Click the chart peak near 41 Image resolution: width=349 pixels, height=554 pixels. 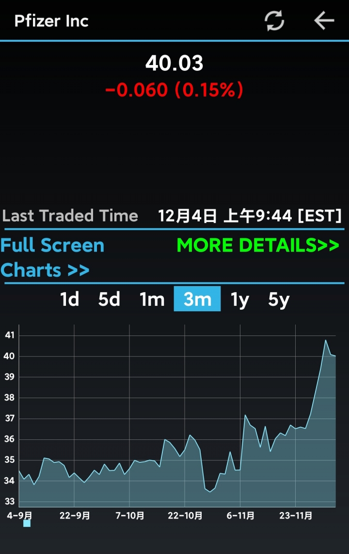[325, 340]
